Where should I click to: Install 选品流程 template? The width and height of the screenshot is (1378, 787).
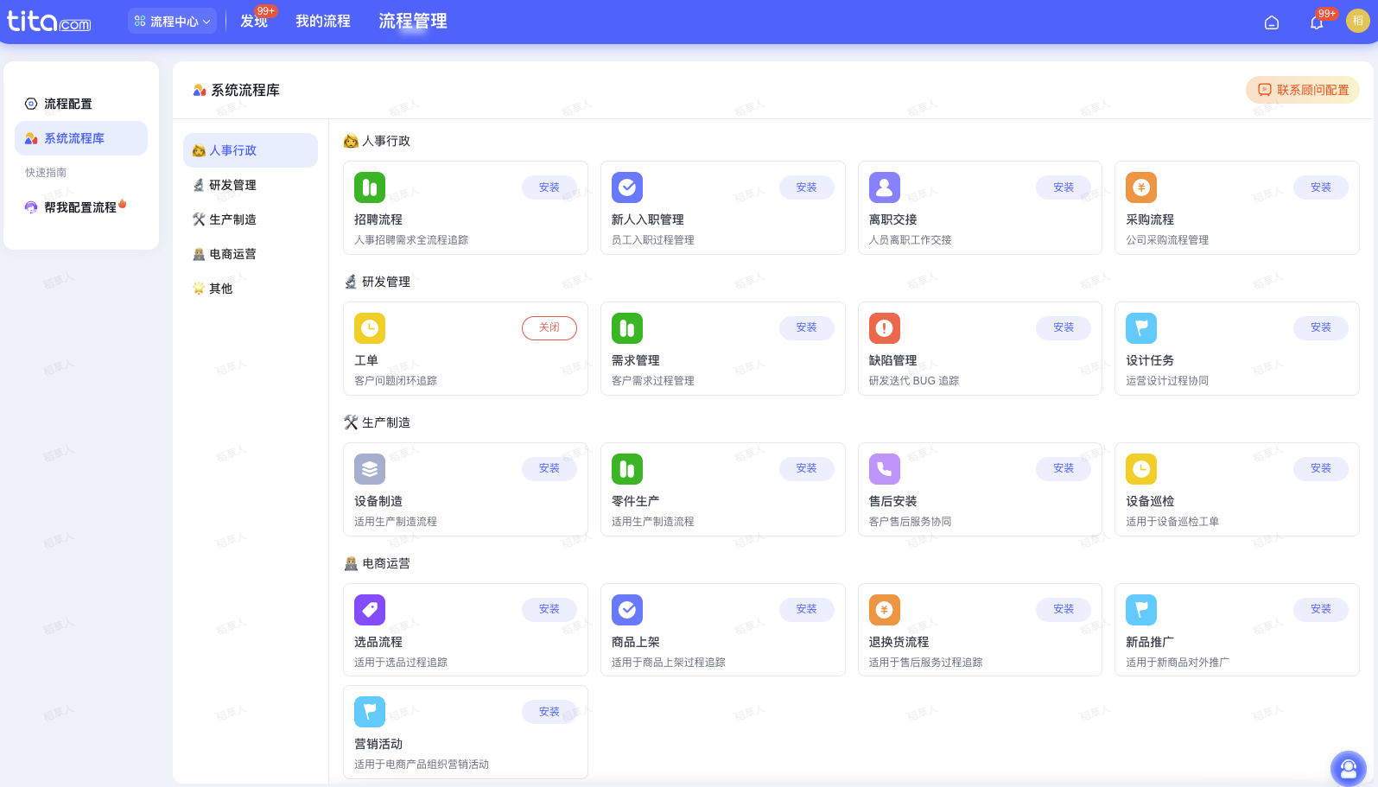point(549,610)
